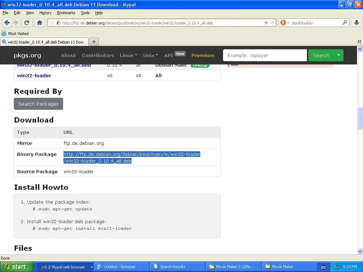Open the win32-loader package link

click(x=34, y=75)
